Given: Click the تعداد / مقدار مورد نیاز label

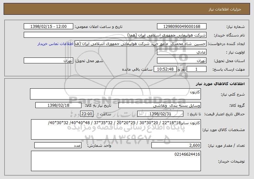Looking at the screenshot, I should [226, 145].
